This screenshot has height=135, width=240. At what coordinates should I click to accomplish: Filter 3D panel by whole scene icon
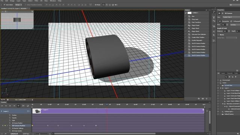(x=226, y=77)
